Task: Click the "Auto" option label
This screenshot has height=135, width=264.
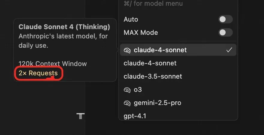Action: pos(131,19)
